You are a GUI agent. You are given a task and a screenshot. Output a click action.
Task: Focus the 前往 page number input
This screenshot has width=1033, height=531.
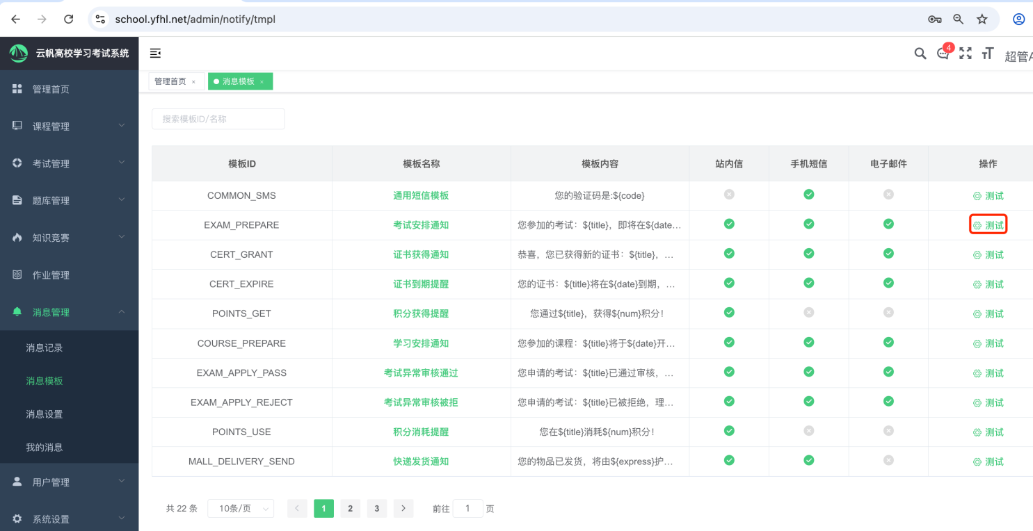click(467, 509)
